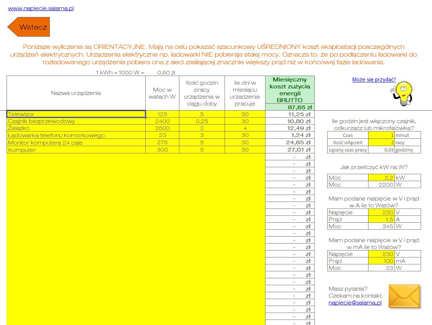
Task: Open the Może się przydać! link
Action: point(374,80)
